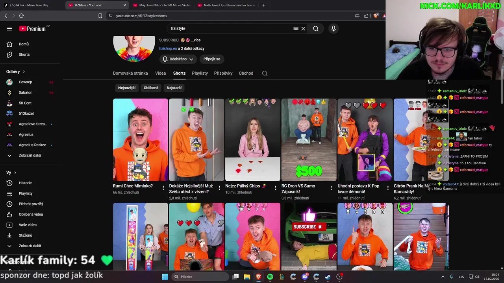
Task: Open a new browser tab
Action: [x=263, y=5]
